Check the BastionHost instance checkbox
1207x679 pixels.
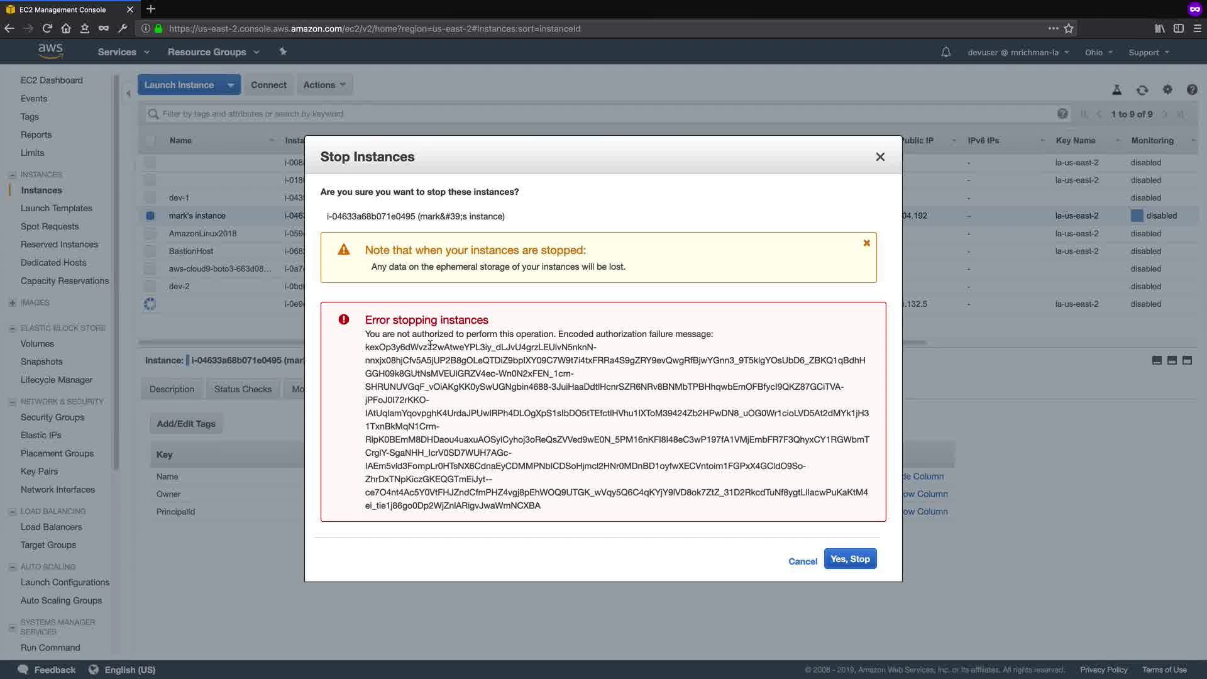click(x=150, y=251)
